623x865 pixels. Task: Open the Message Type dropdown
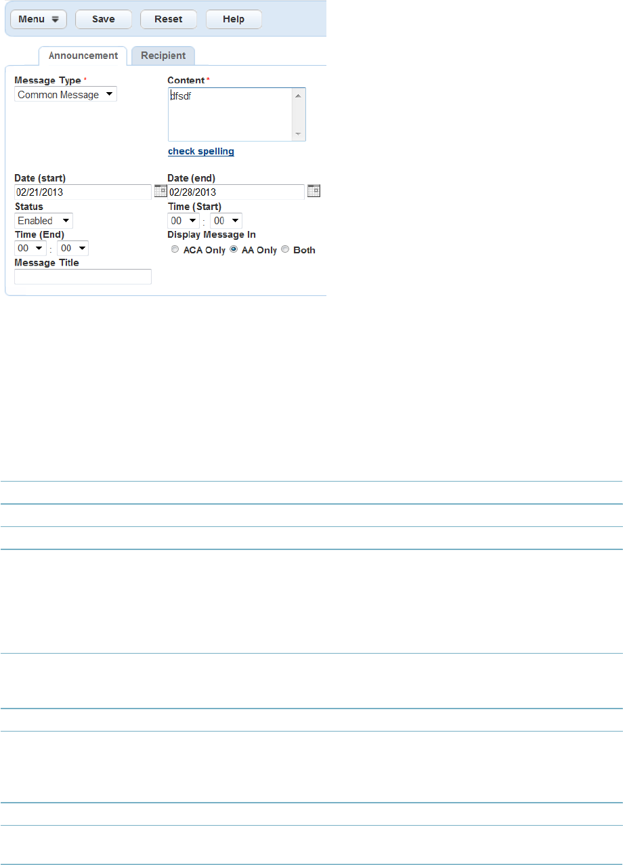(x=66, y=95)
